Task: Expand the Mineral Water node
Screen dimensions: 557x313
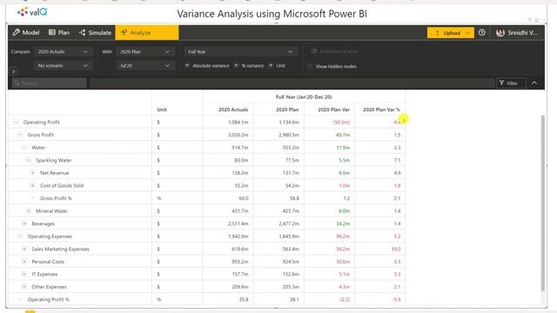Action: coord(29,210)
